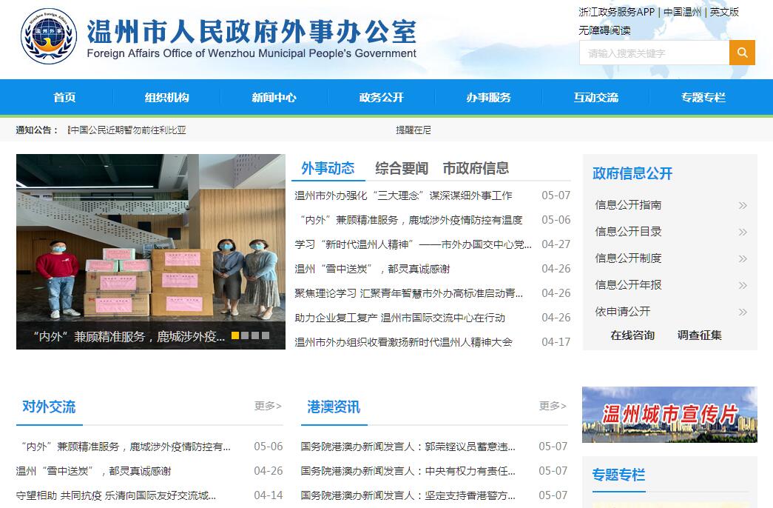Open 港澳 article about 郭荣铿议员

pos(408,447)
